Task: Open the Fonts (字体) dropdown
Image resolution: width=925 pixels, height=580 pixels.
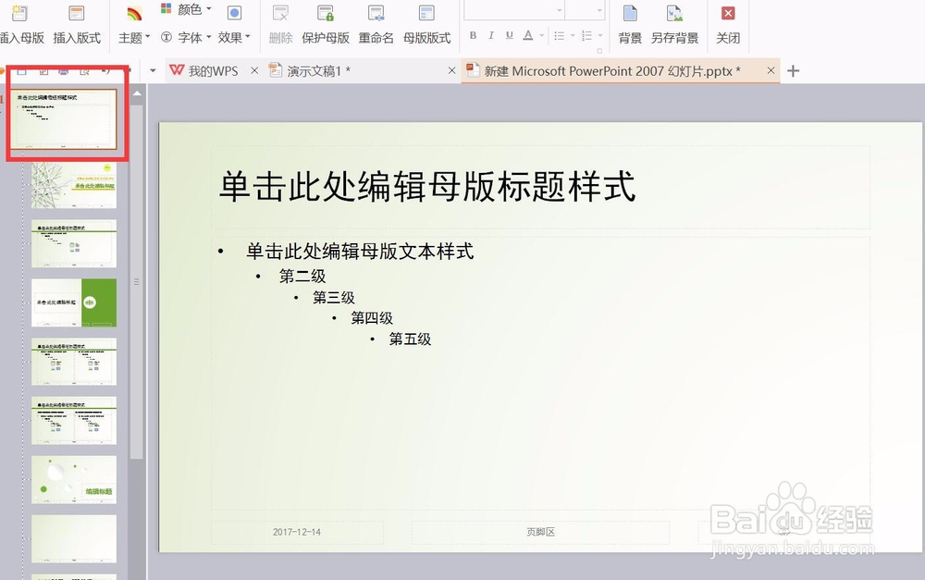Action: pos(187,37)
